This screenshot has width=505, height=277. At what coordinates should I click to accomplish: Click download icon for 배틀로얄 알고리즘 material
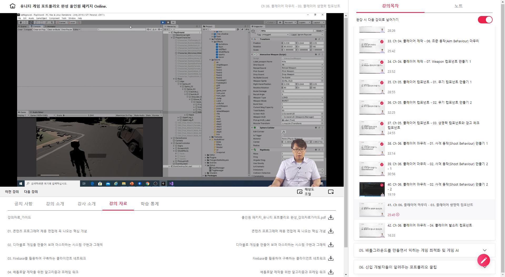331,272
